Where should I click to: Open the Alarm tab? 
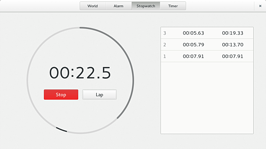tap(118, 6)
